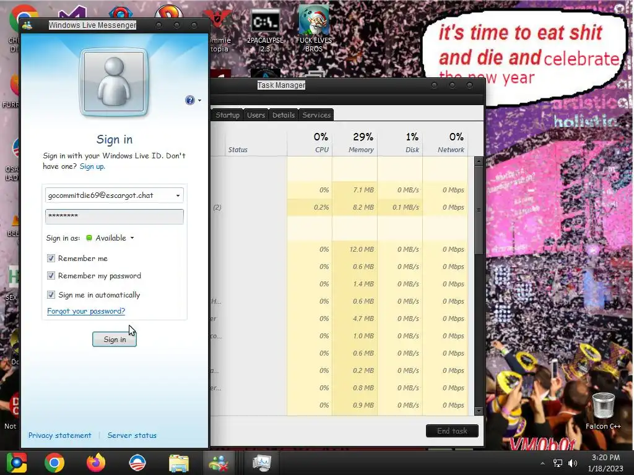
Task: Switch to the Startup tab in Task Manager
Action: tap(227, 114)
